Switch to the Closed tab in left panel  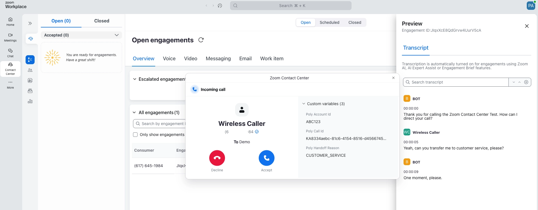click(102, 21)
